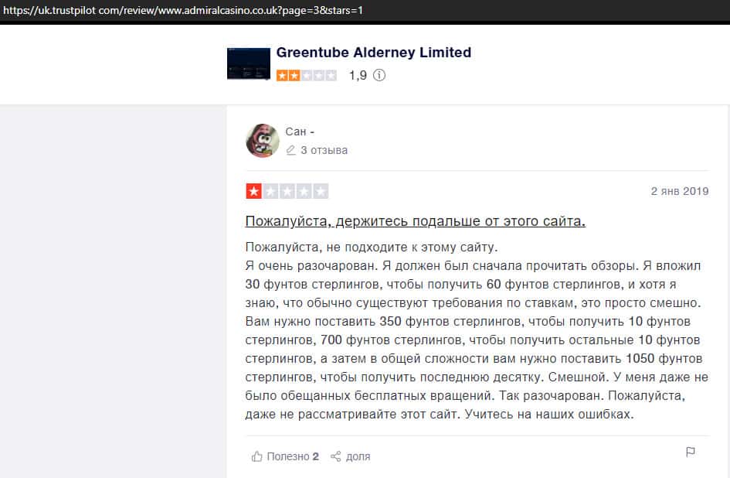Viewport: 730px width, 478px height.
Task: Open reviewer Сан's profile avatar
Action: (263, 140)
